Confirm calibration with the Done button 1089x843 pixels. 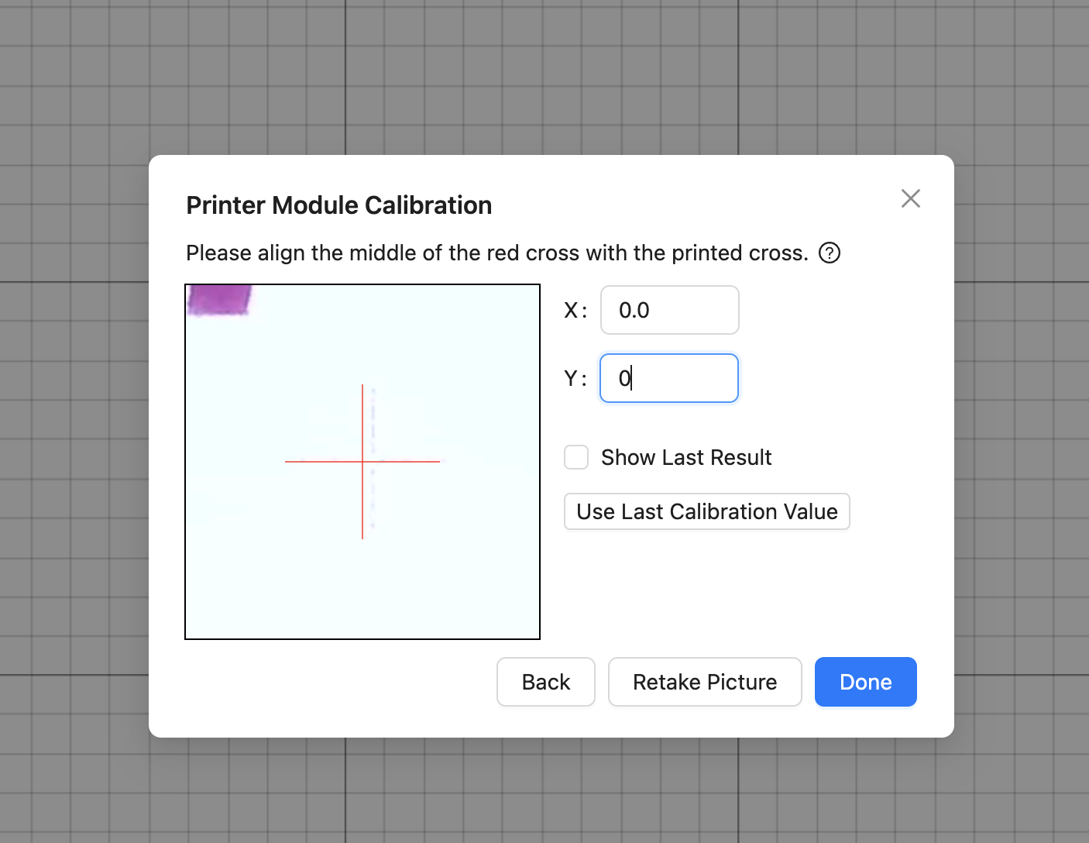pos(866,682)
